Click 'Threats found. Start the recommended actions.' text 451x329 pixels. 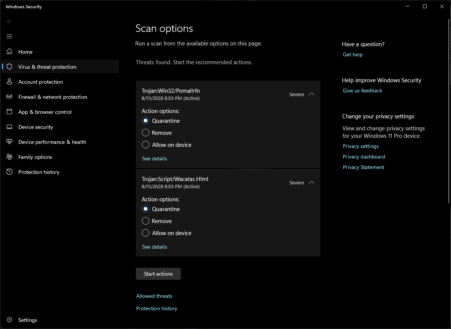click(x=194, y=62)
